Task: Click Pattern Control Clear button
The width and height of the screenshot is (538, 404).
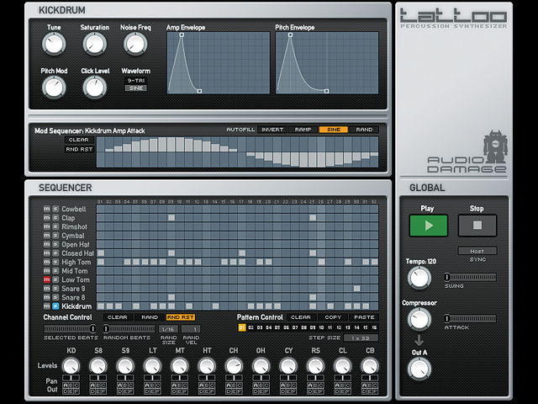Action: 301,317
